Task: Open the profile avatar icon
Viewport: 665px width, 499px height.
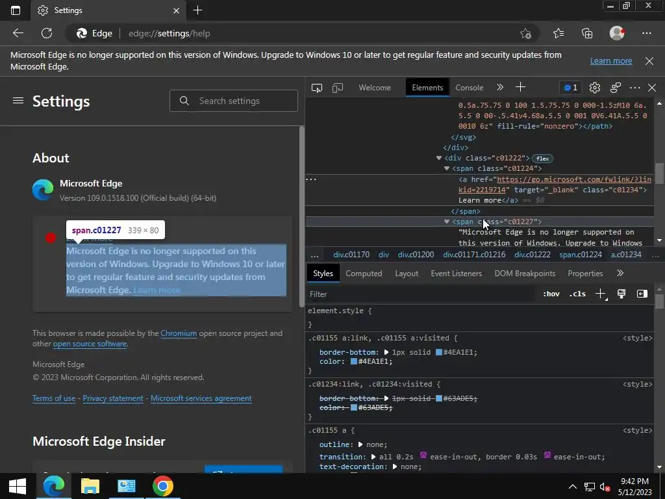Action: (617, 33)
